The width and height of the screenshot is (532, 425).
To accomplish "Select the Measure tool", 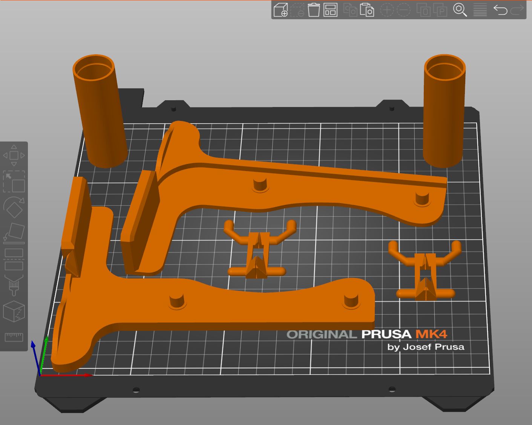I will [14, 336].
